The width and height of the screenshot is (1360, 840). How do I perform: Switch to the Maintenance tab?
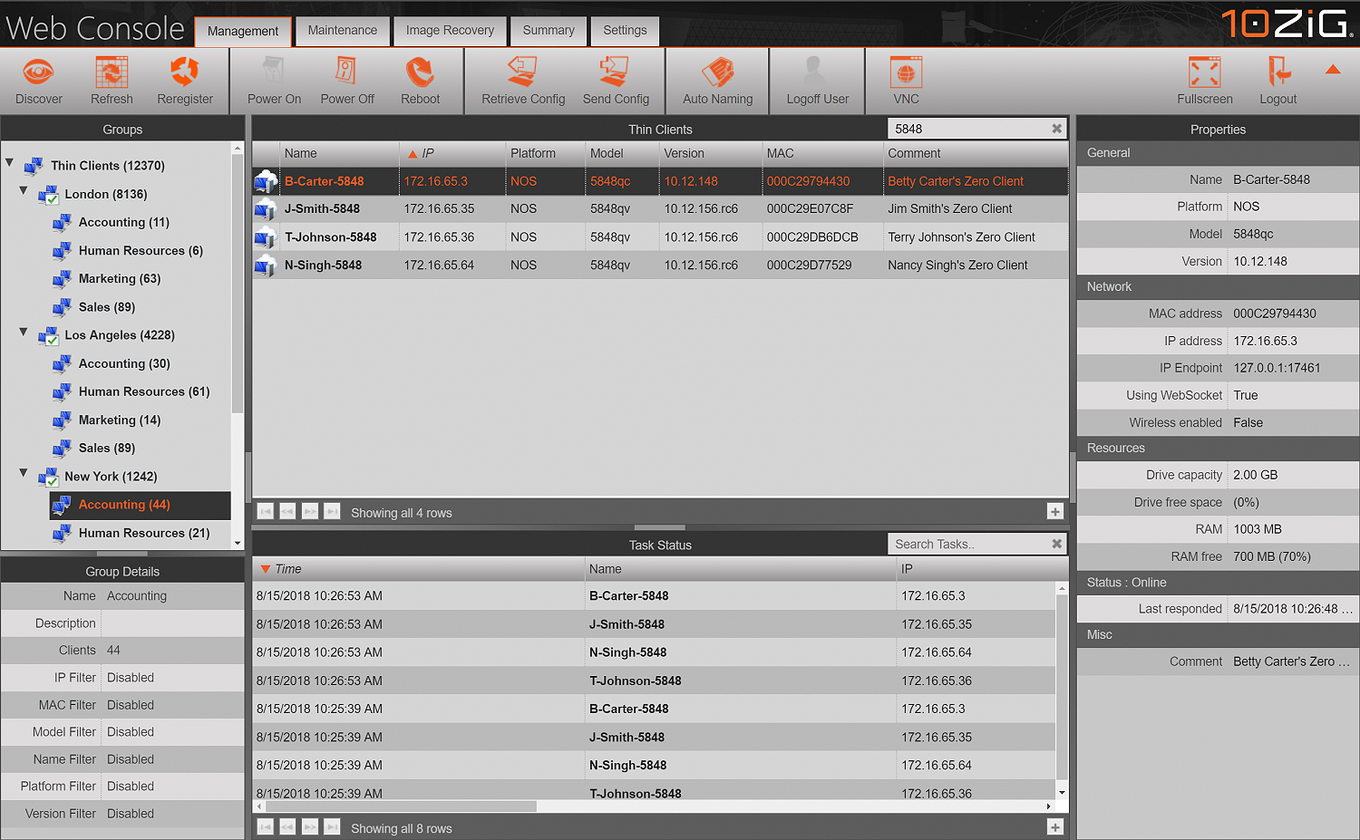pyautogui.click(x=342, y=30)
